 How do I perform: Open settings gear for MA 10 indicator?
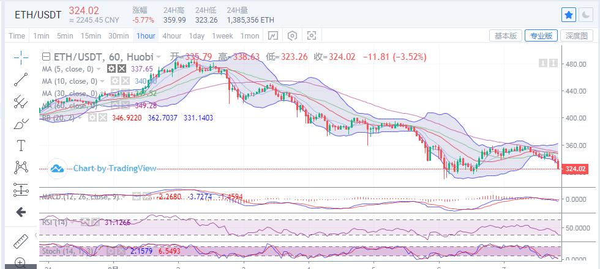[114, 81]
